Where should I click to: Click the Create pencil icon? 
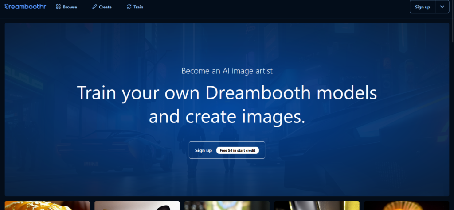(94, 7)
